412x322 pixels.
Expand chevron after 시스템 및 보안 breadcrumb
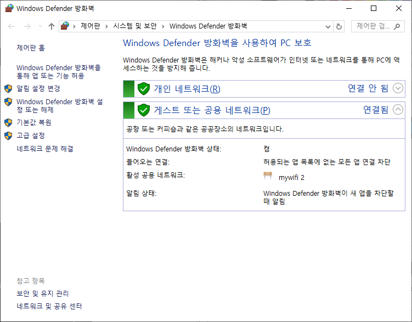point(163,26)
